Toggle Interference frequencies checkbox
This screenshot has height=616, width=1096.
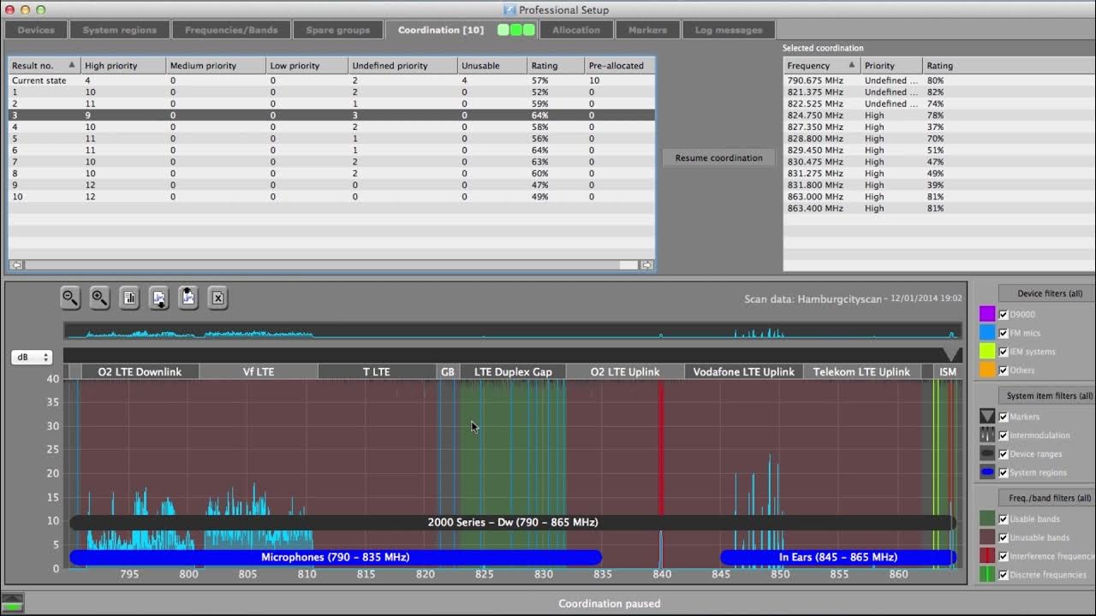tap(1004, 556)
